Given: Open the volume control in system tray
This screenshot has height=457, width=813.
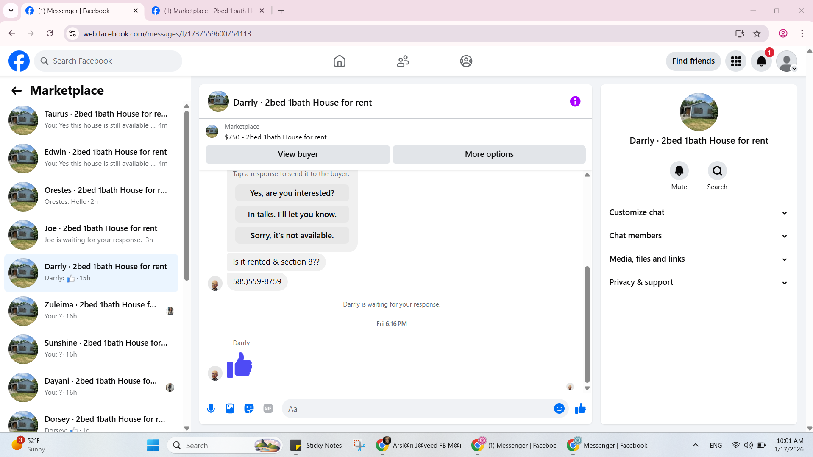Looking at the screenshot, I should pos(749,445).
